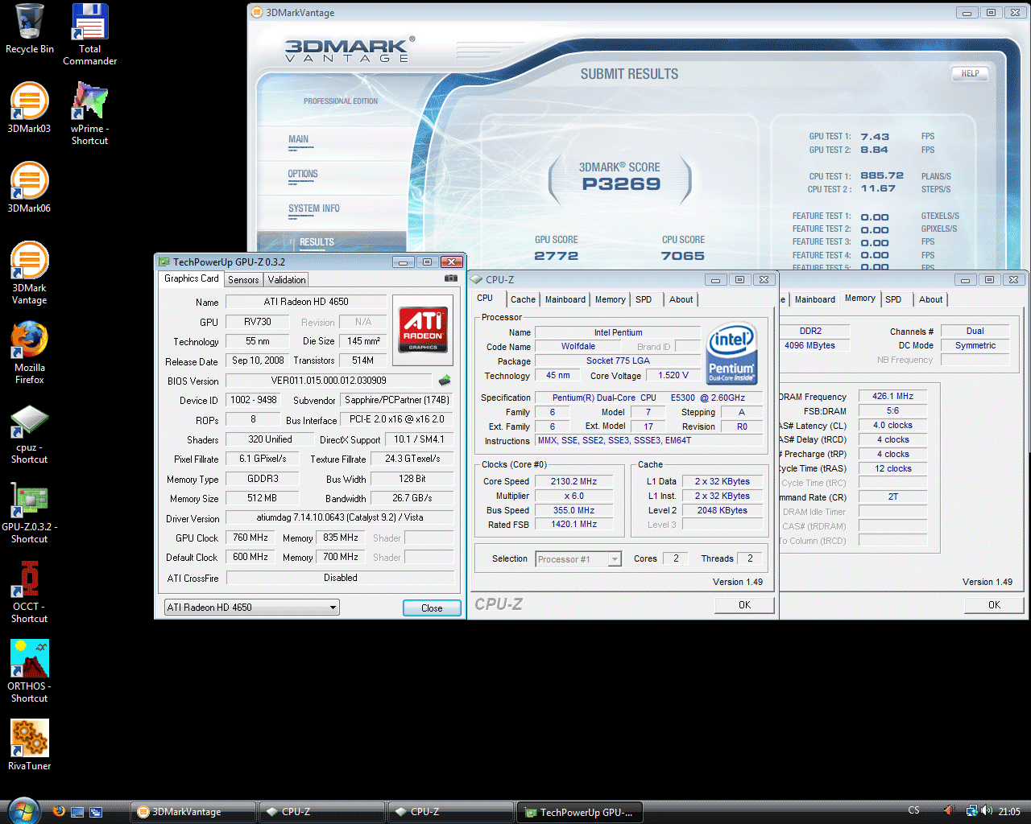The image size is (1031, 824).
Task: Open the Windows Start orb
Action: [x=22, y=810]
